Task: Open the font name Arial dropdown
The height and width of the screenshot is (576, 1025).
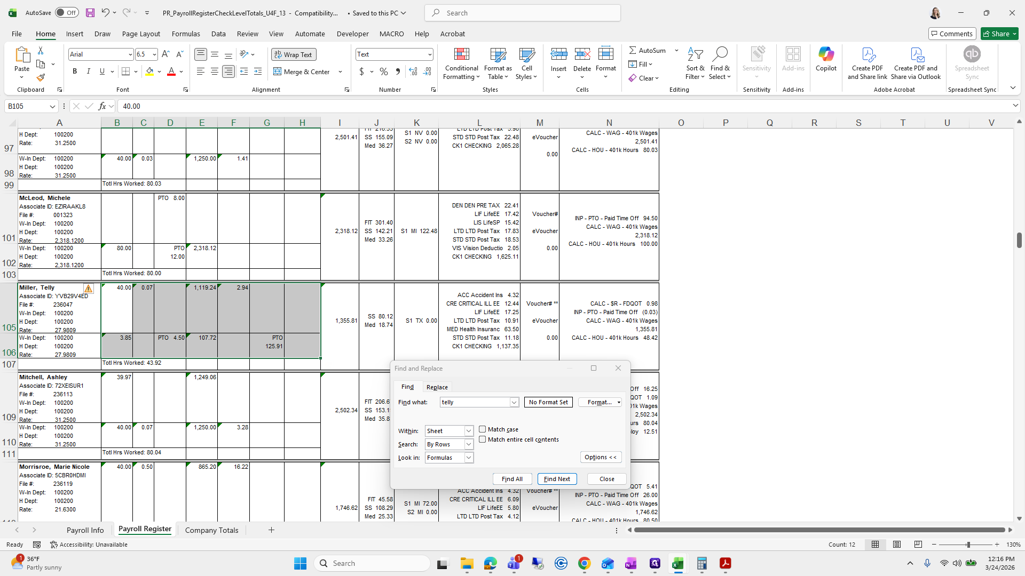Action: click(130, 54)
